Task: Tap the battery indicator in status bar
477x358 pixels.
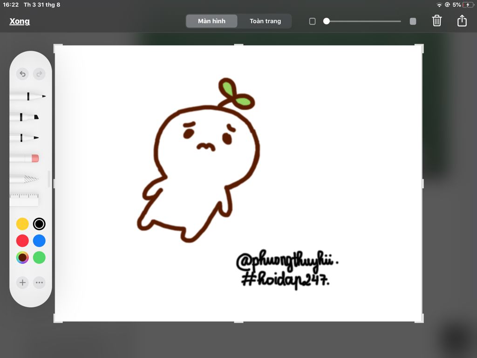Action: 467,5
